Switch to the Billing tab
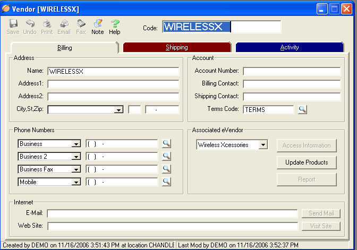Screen dimensions: 357x250 [65, 48]
